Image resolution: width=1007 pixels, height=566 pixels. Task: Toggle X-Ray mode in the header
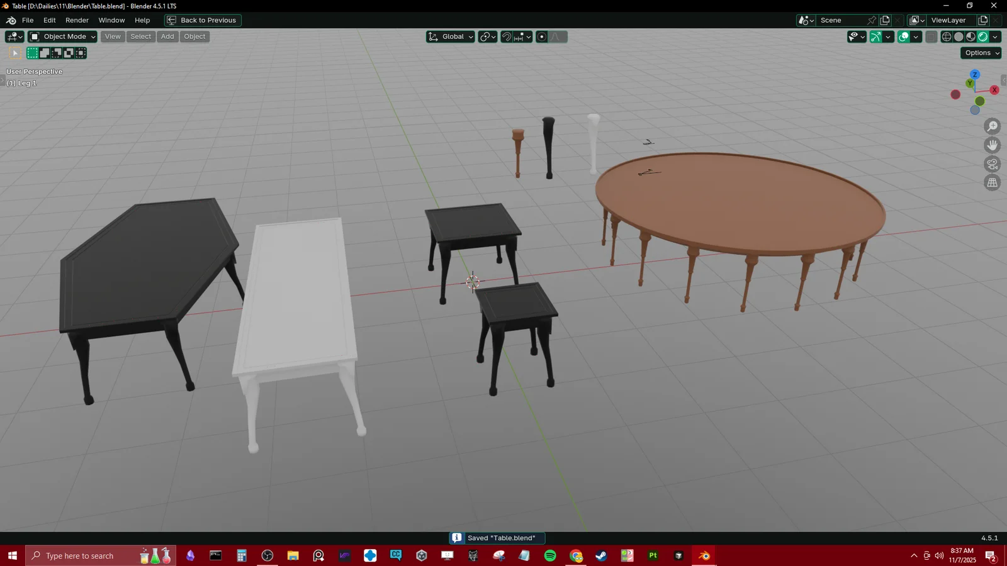coord(931,36)
